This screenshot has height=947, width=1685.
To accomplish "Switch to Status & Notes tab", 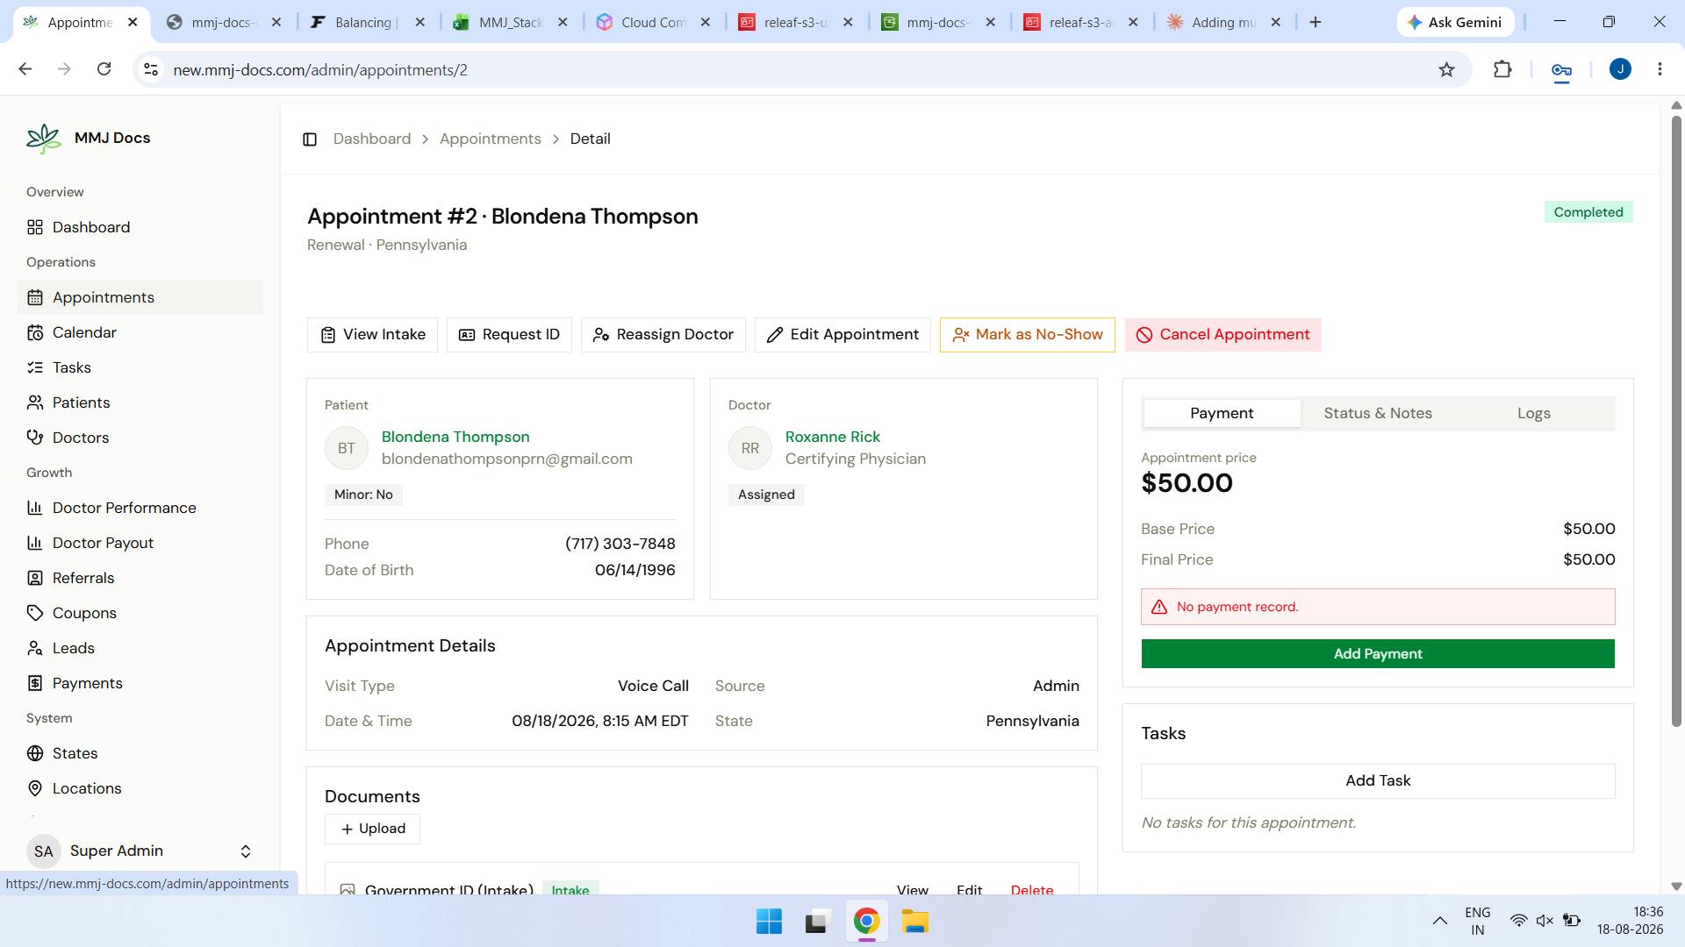I will pyautogui.click(x=1378, y=413).
